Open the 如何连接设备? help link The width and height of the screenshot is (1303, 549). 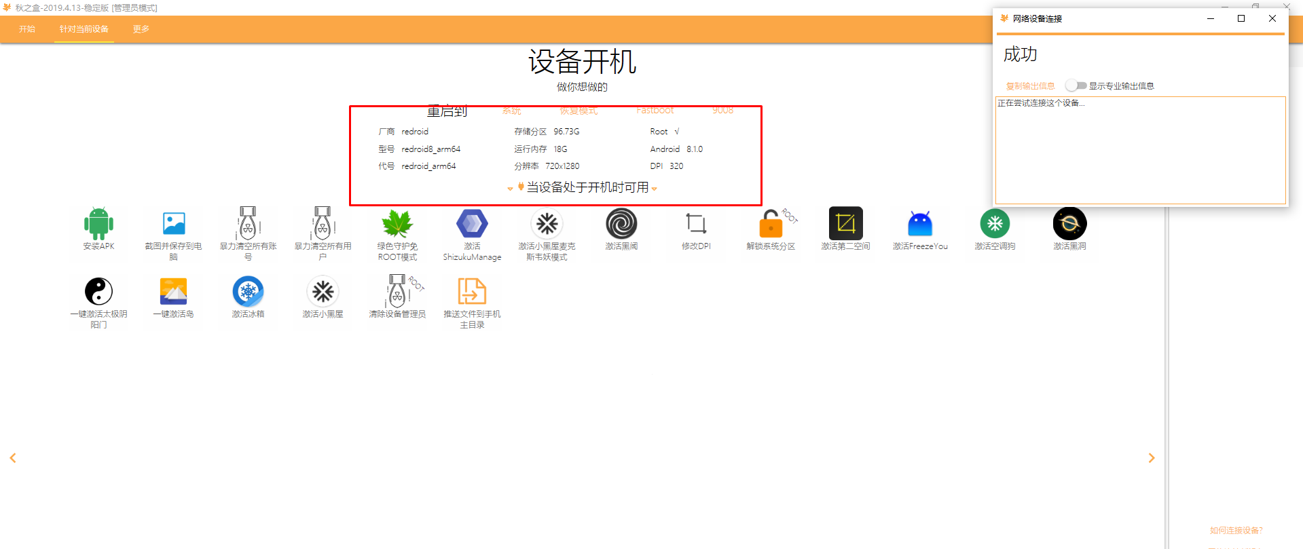coord(1236,531)
